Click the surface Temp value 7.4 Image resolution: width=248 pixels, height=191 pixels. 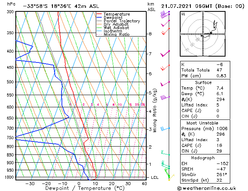click(220, 88)
